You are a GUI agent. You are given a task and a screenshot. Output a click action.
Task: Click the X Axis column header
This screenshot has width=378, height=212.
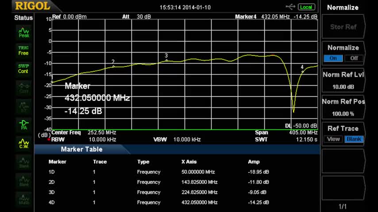[189, 162]
